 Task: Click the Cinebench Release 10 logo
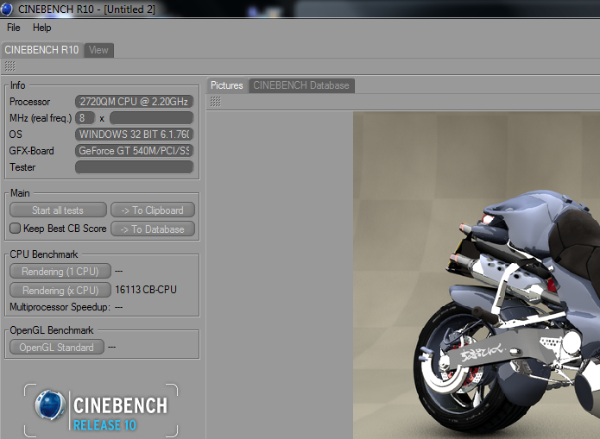click(102, 411)
